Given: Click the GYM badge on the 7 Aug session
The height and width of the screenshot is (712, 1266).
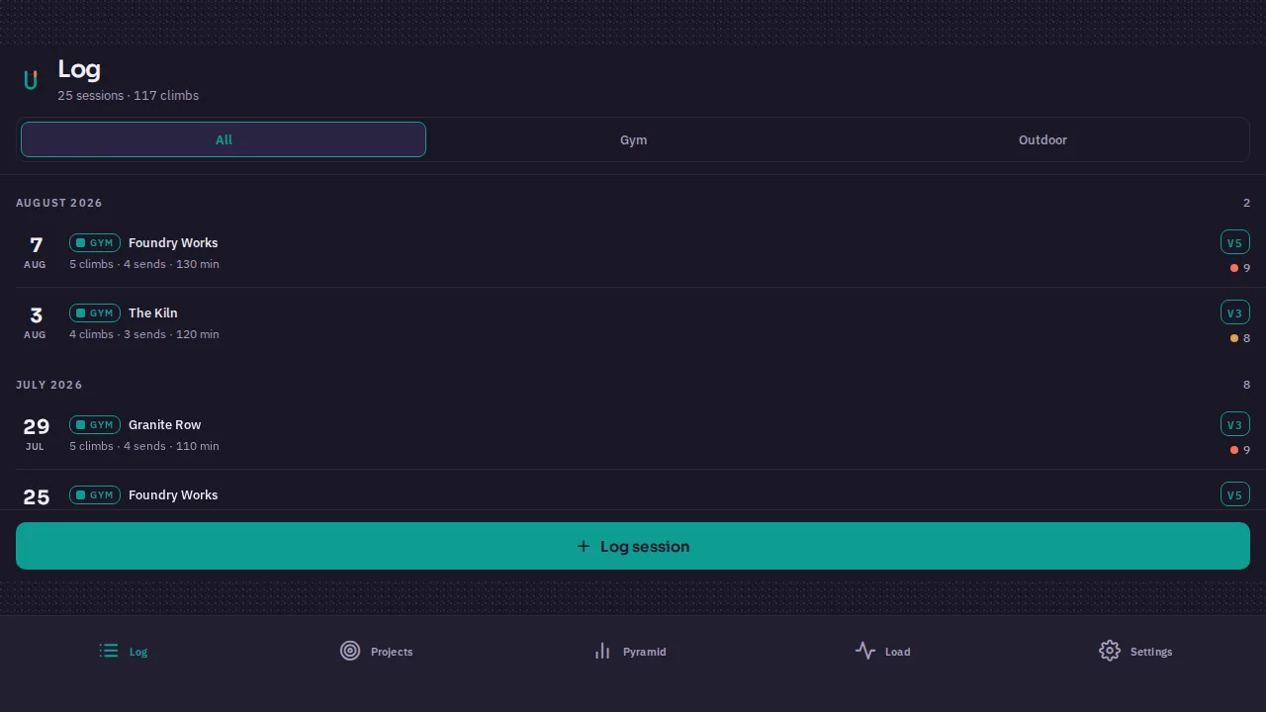Looking at the screenshot, I should [x=95, y=242].
